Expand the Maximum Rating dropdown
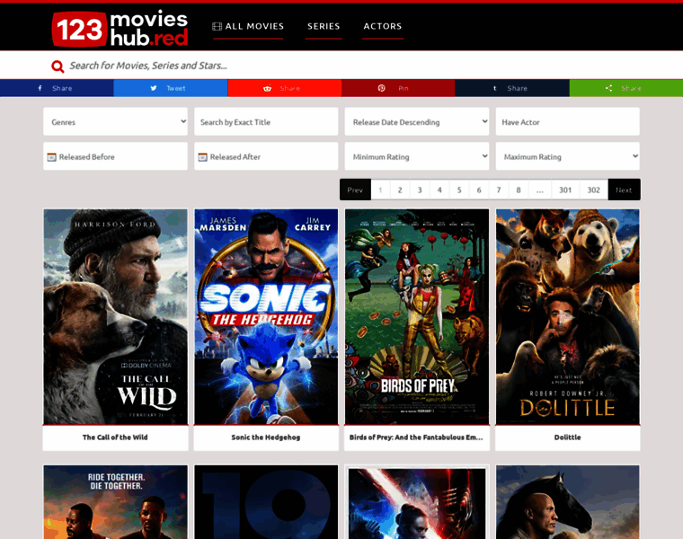The image size is (683, 539). [568, 156]
